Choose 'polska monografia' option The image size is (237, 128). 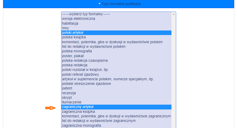77,51
